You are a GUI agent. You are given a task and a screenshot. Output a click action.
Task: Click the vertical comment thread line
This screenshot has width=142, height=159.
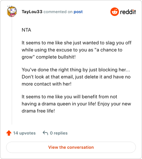12,71
